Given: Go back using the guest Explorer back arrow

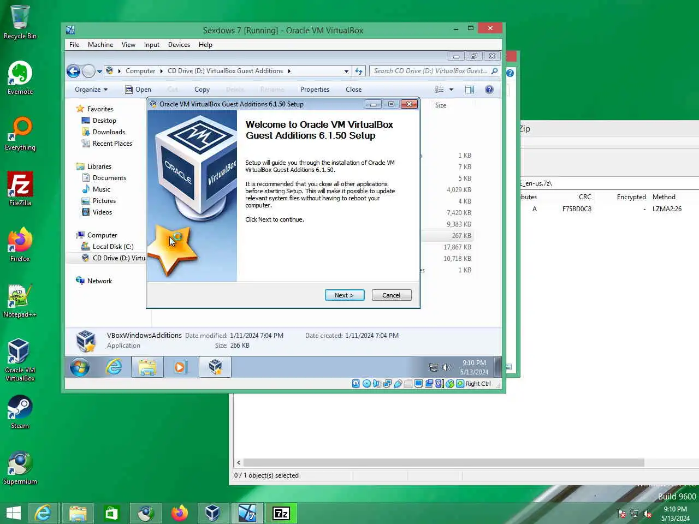Looking at the screenshot, I should (73, 71).
